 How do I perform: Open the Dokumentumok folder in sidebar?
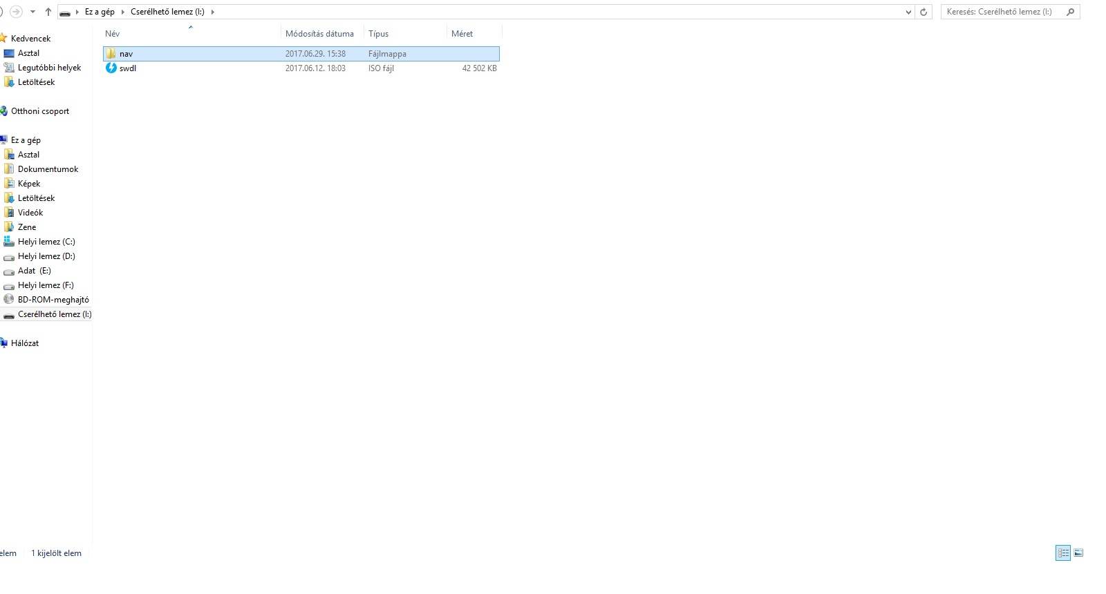[x=48, y=169]
